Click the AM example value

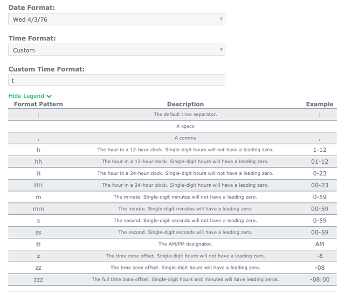click(320, 244)
